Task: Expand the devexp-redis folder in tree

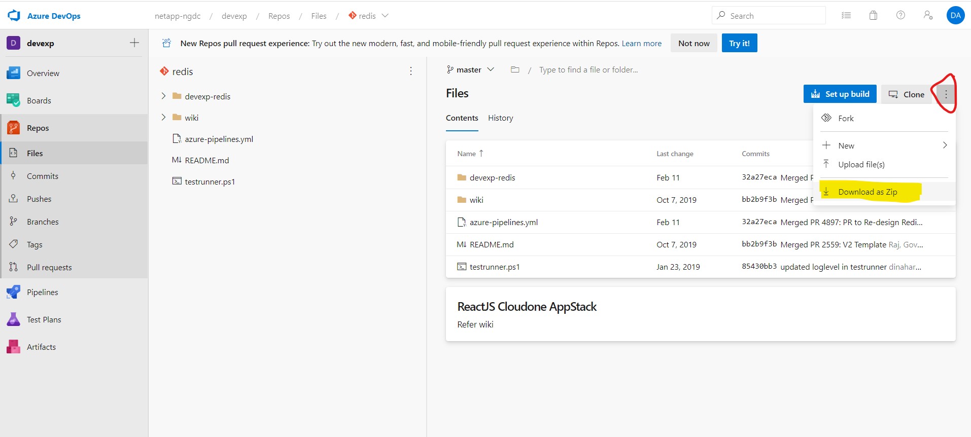Action: [163, 96]
